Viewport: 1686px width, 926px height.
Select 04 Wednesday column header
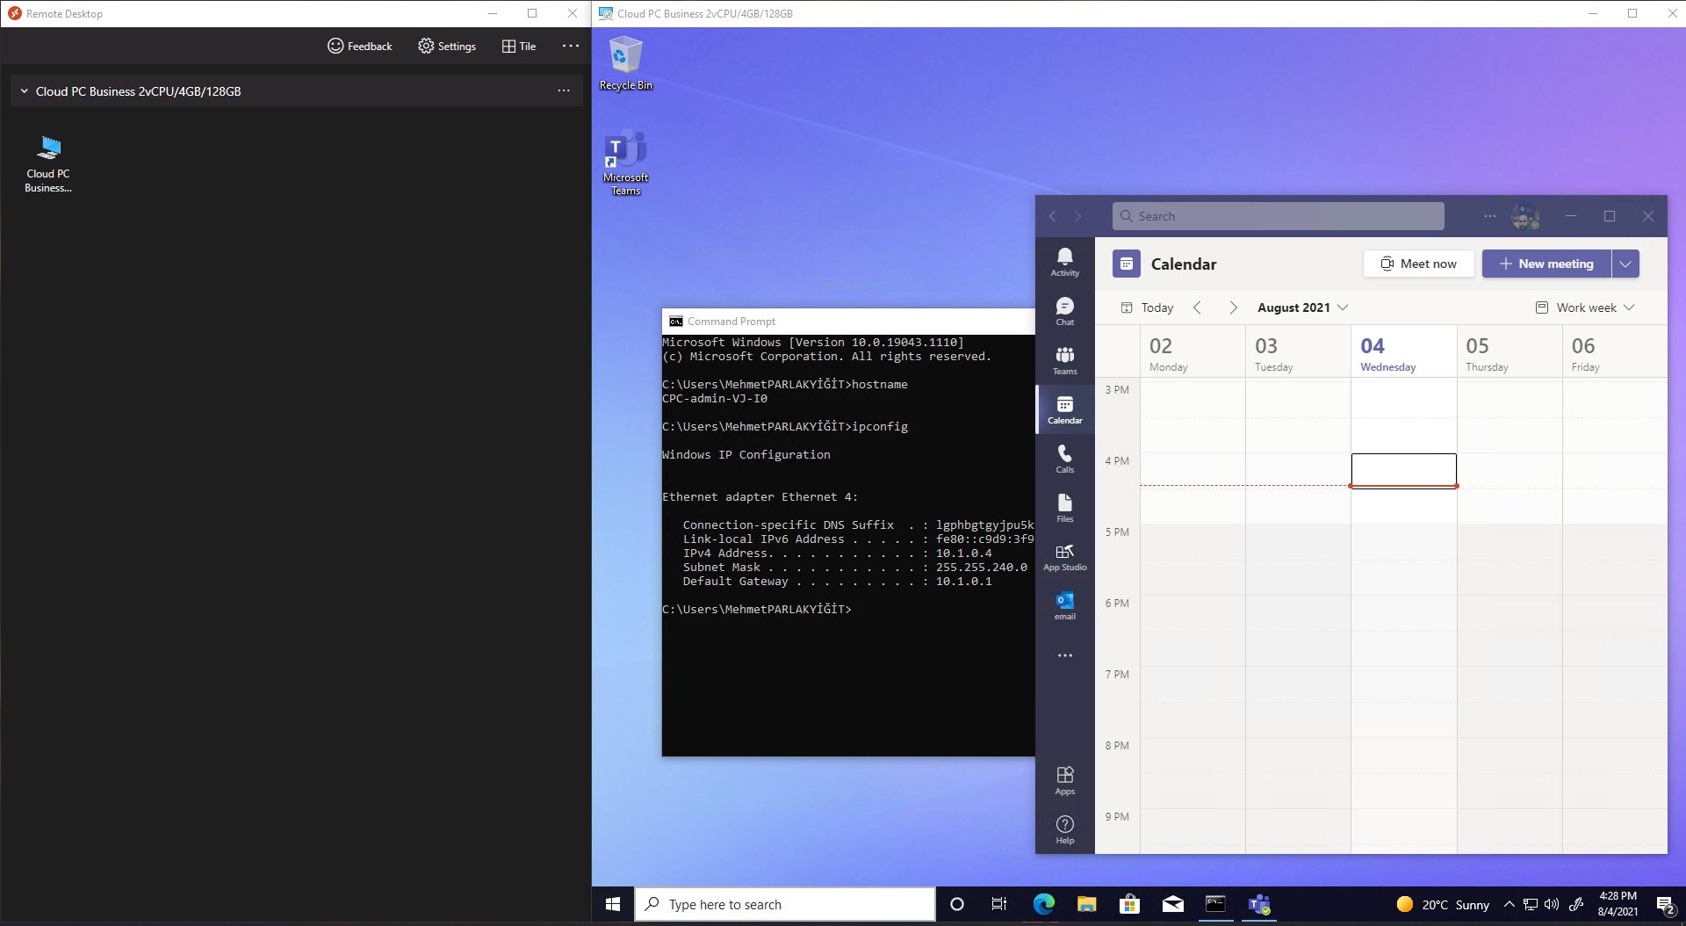pos(1403,353)
